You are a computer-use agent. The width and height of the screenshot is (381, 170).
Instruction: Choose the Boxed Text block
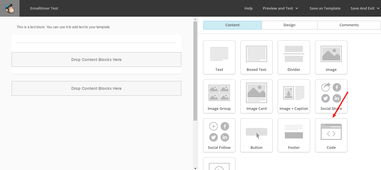[x=257, y=57]
